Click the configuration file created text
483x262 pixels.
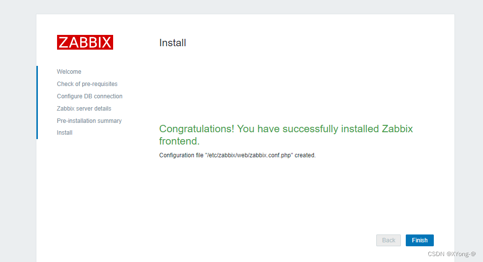tap(238, 155)
